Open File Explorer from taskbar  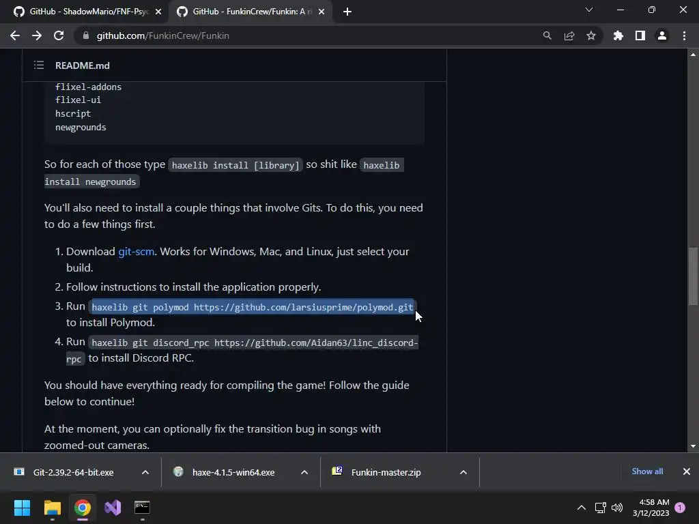(x=52, y=508)
